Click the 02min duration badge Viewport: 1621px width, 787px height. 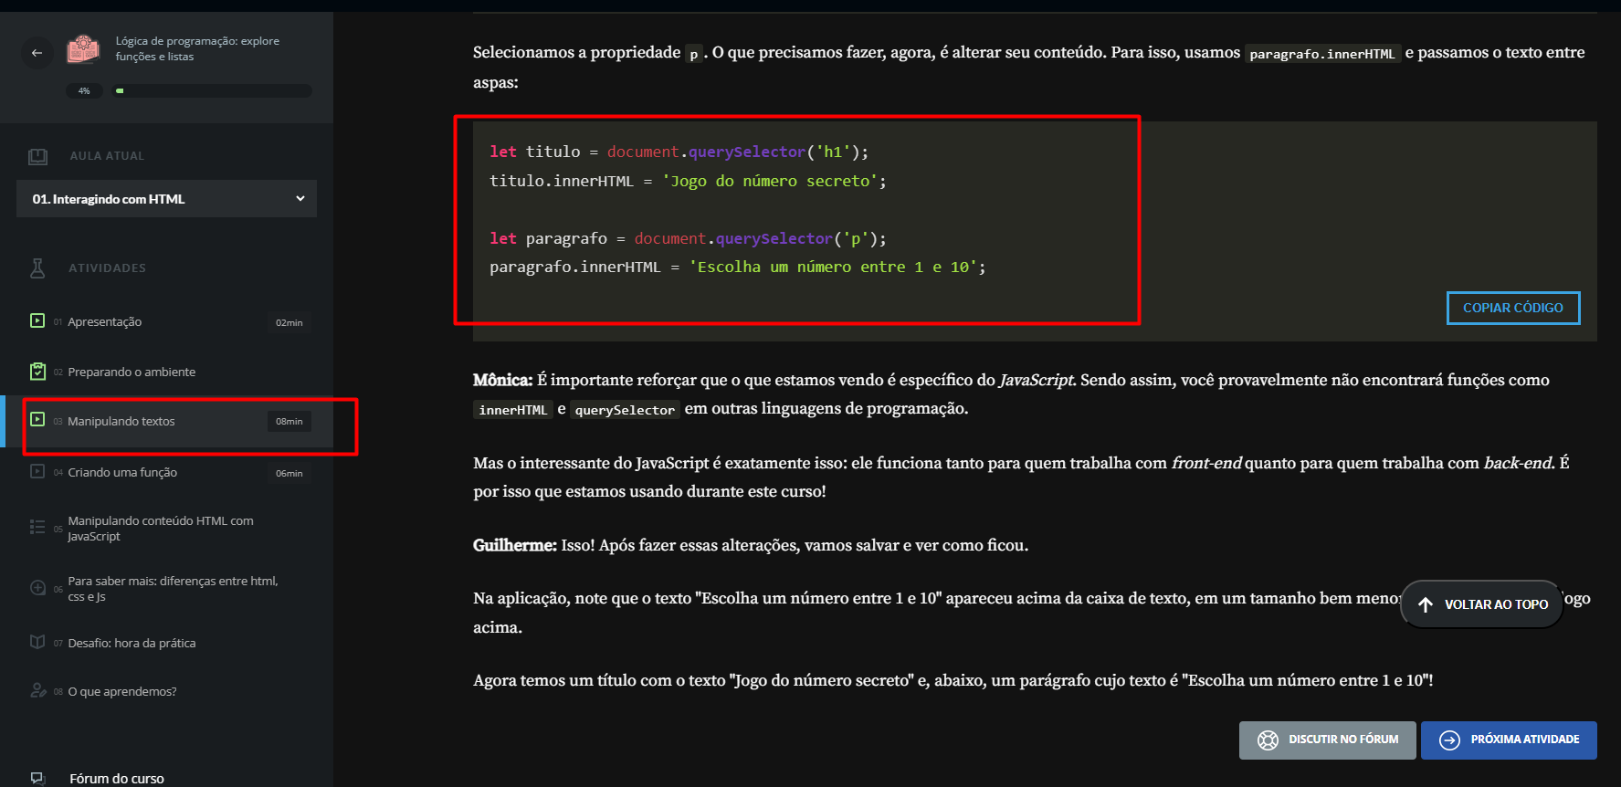[289, 322]
